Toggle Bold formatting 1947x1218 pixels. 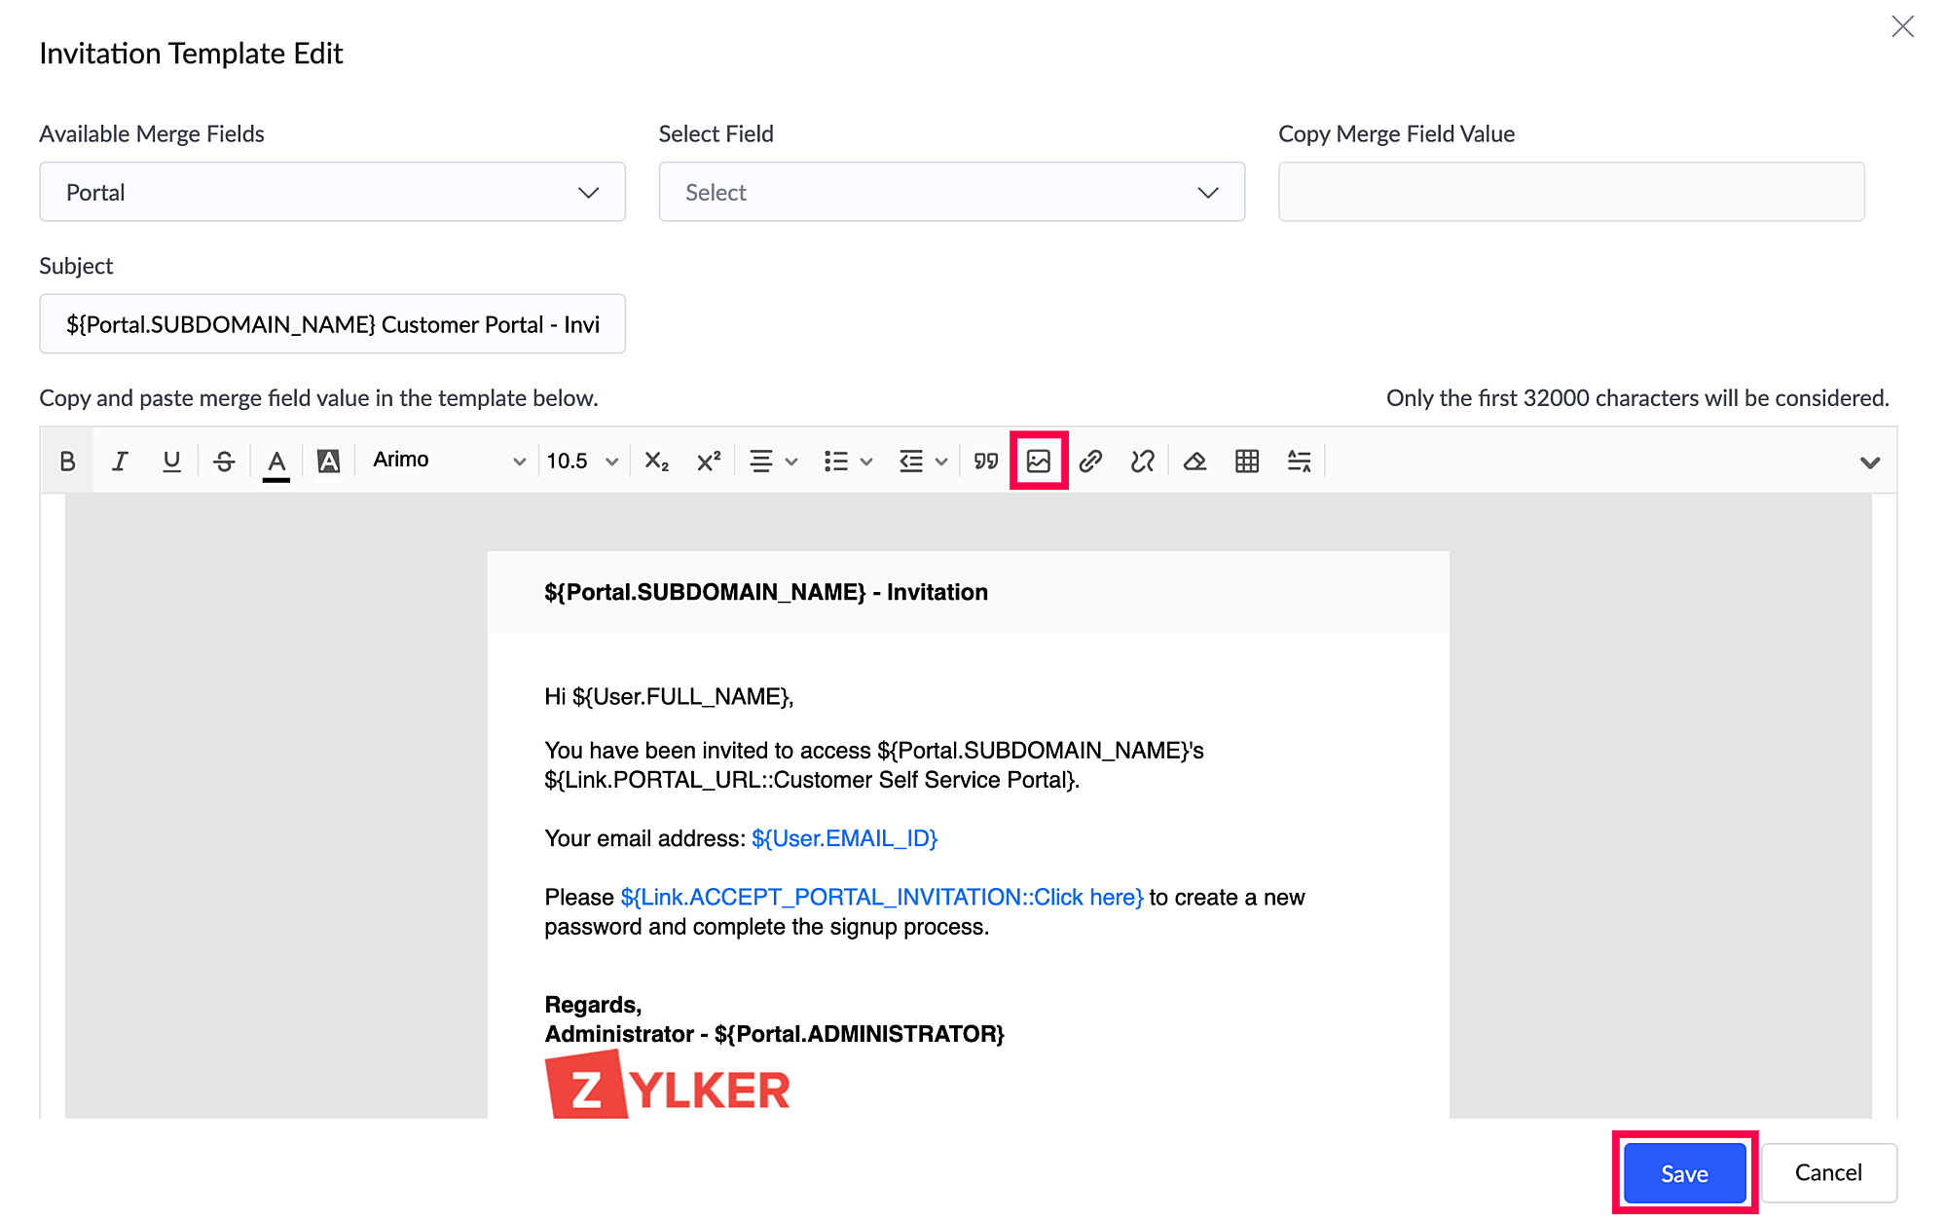(x=67, y=461)
